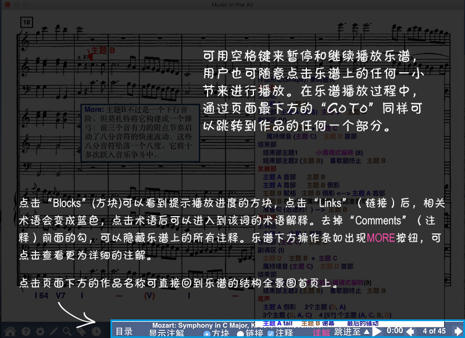465x338 pixels.
Task: Click the 'More: 主题B…' comment box on score
Action: 140,132
